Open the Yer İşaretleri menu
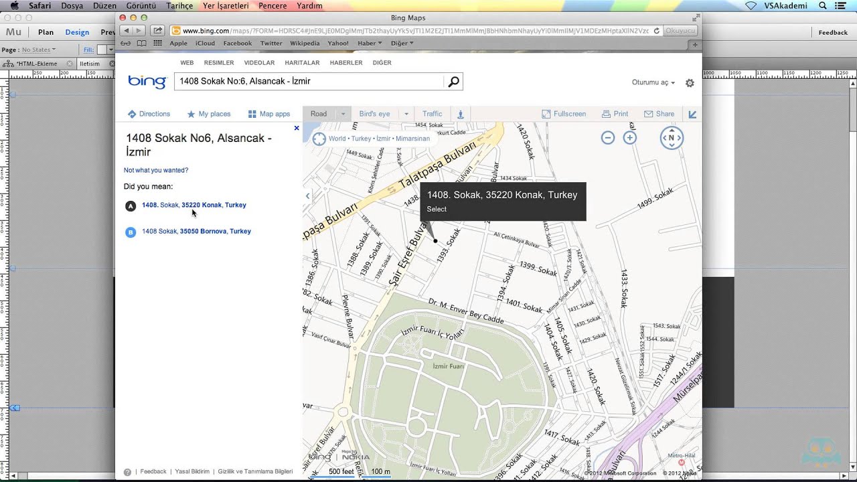The height and width of the screenshot is (482, 857). [226, 6]
